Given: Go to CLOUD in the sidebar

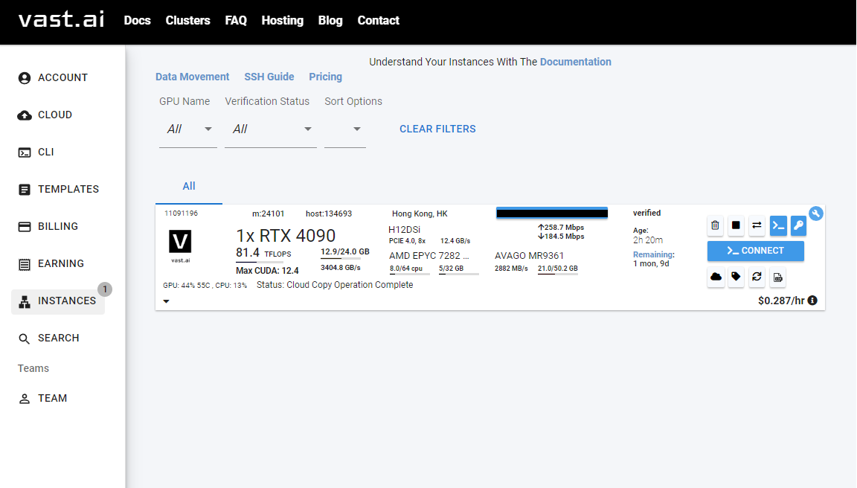Looking at the screenshot, I should tap(55, 115).
